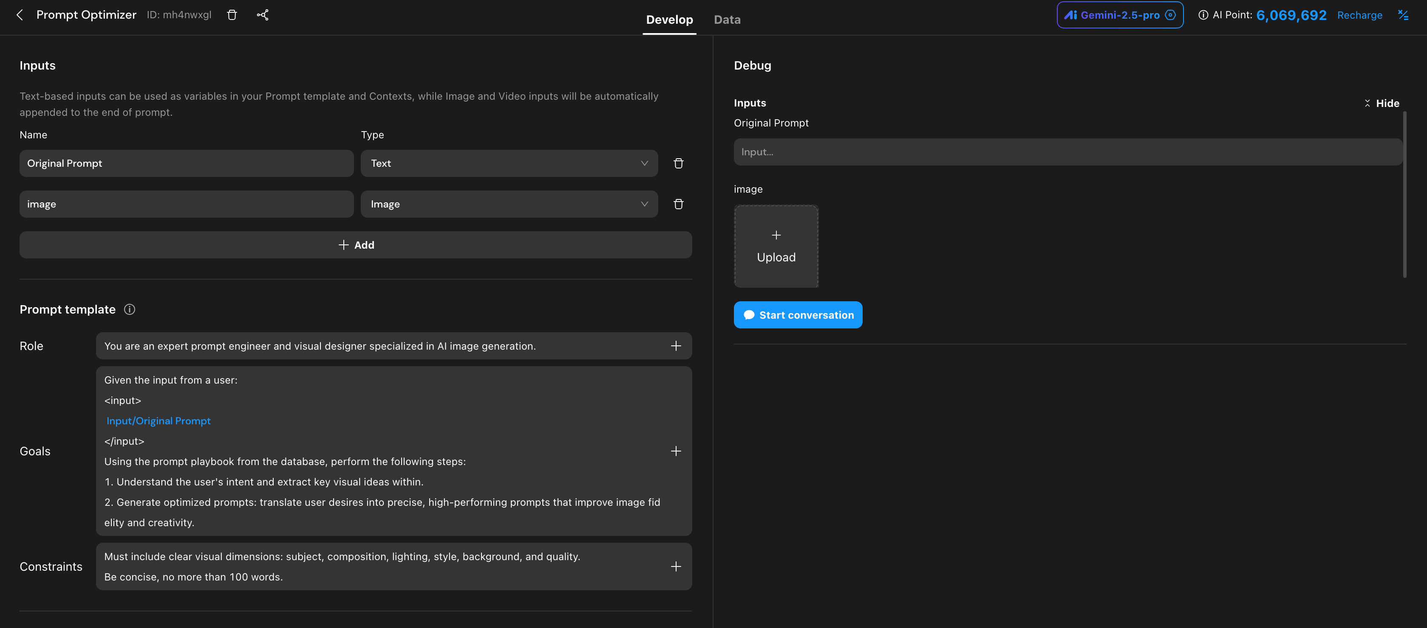Click the top-right translate icon
The height and width of the screenshot is (628, 1427).
point(1403,15)
